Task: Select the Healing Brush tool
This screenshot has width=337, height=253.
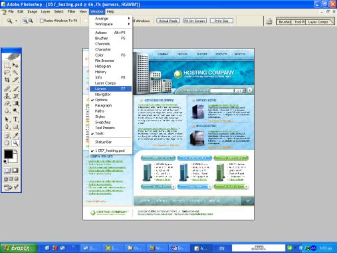Action: (x=7, y=89)
